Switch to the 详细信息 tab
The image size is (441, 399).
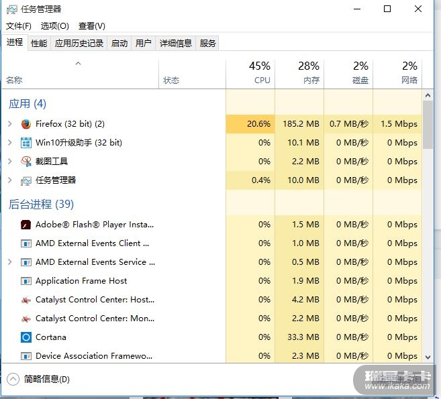[176, 44]
